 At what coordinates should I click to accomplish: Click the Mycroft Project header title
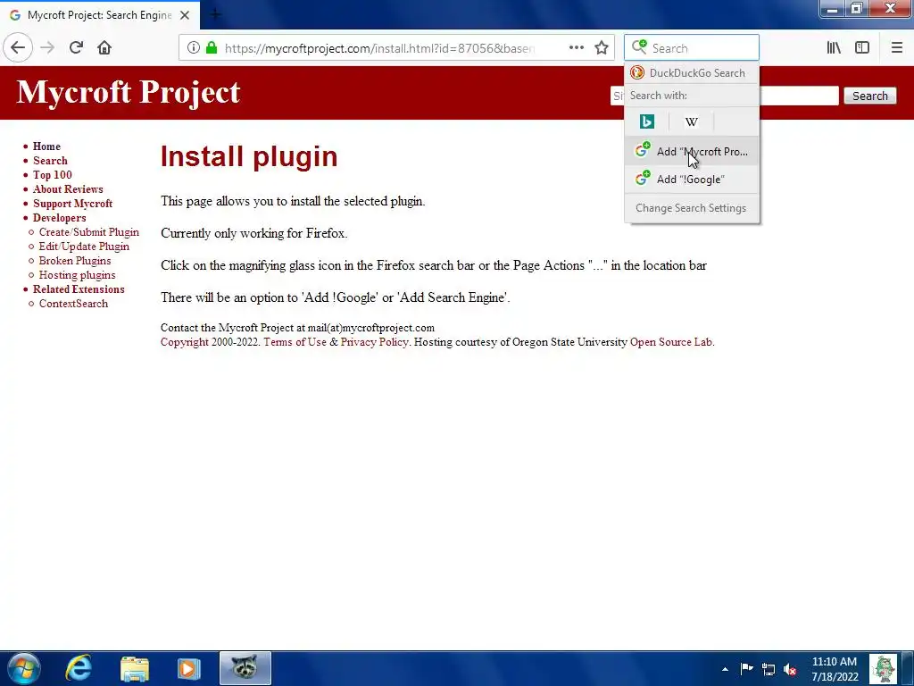129,92
